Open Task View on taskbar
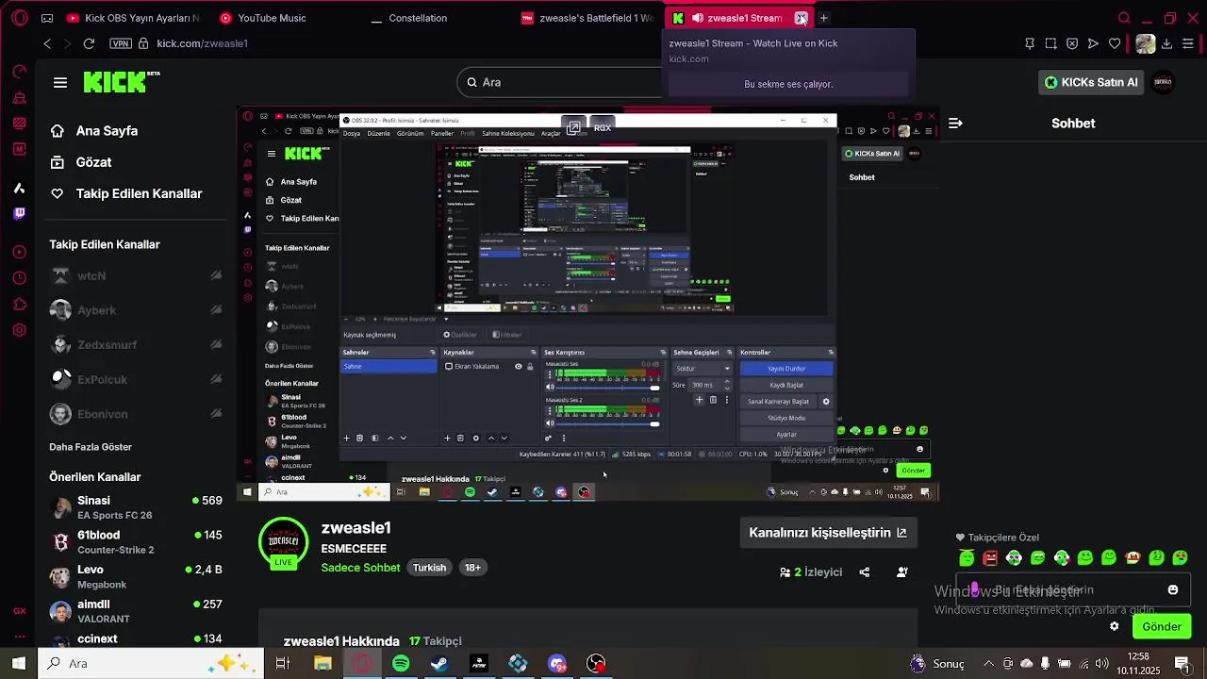The image size is (1207, 679). click(x=282, y=664)
